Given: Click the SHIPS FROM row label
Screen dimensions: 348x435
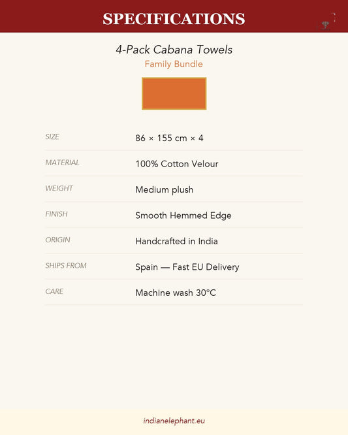Looking at the screenshot, I should click(66, 266).
